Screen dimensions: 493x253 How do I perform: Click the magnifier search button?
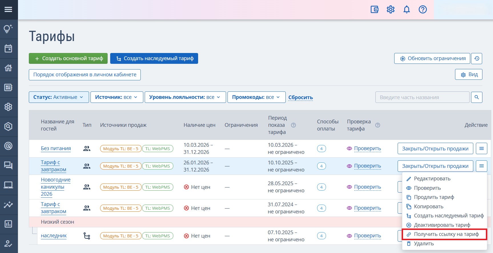point(476,97)
